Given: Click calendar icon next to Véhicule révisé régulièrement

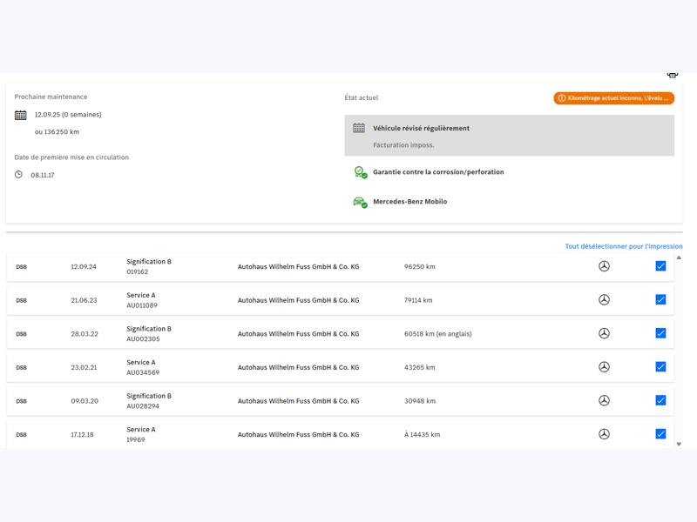Looking at the screenshot, I should point(359,128).
